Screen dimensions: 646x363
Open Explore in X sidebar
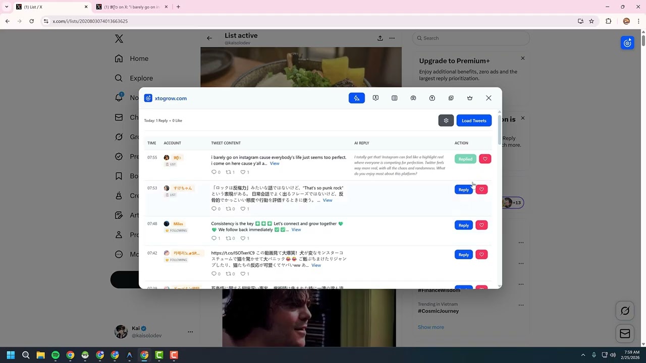tap(134, 78)
